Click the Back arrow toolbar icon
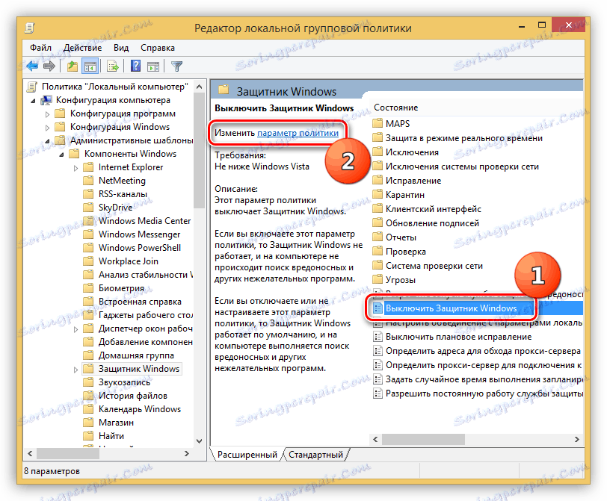 click(32, 66)
